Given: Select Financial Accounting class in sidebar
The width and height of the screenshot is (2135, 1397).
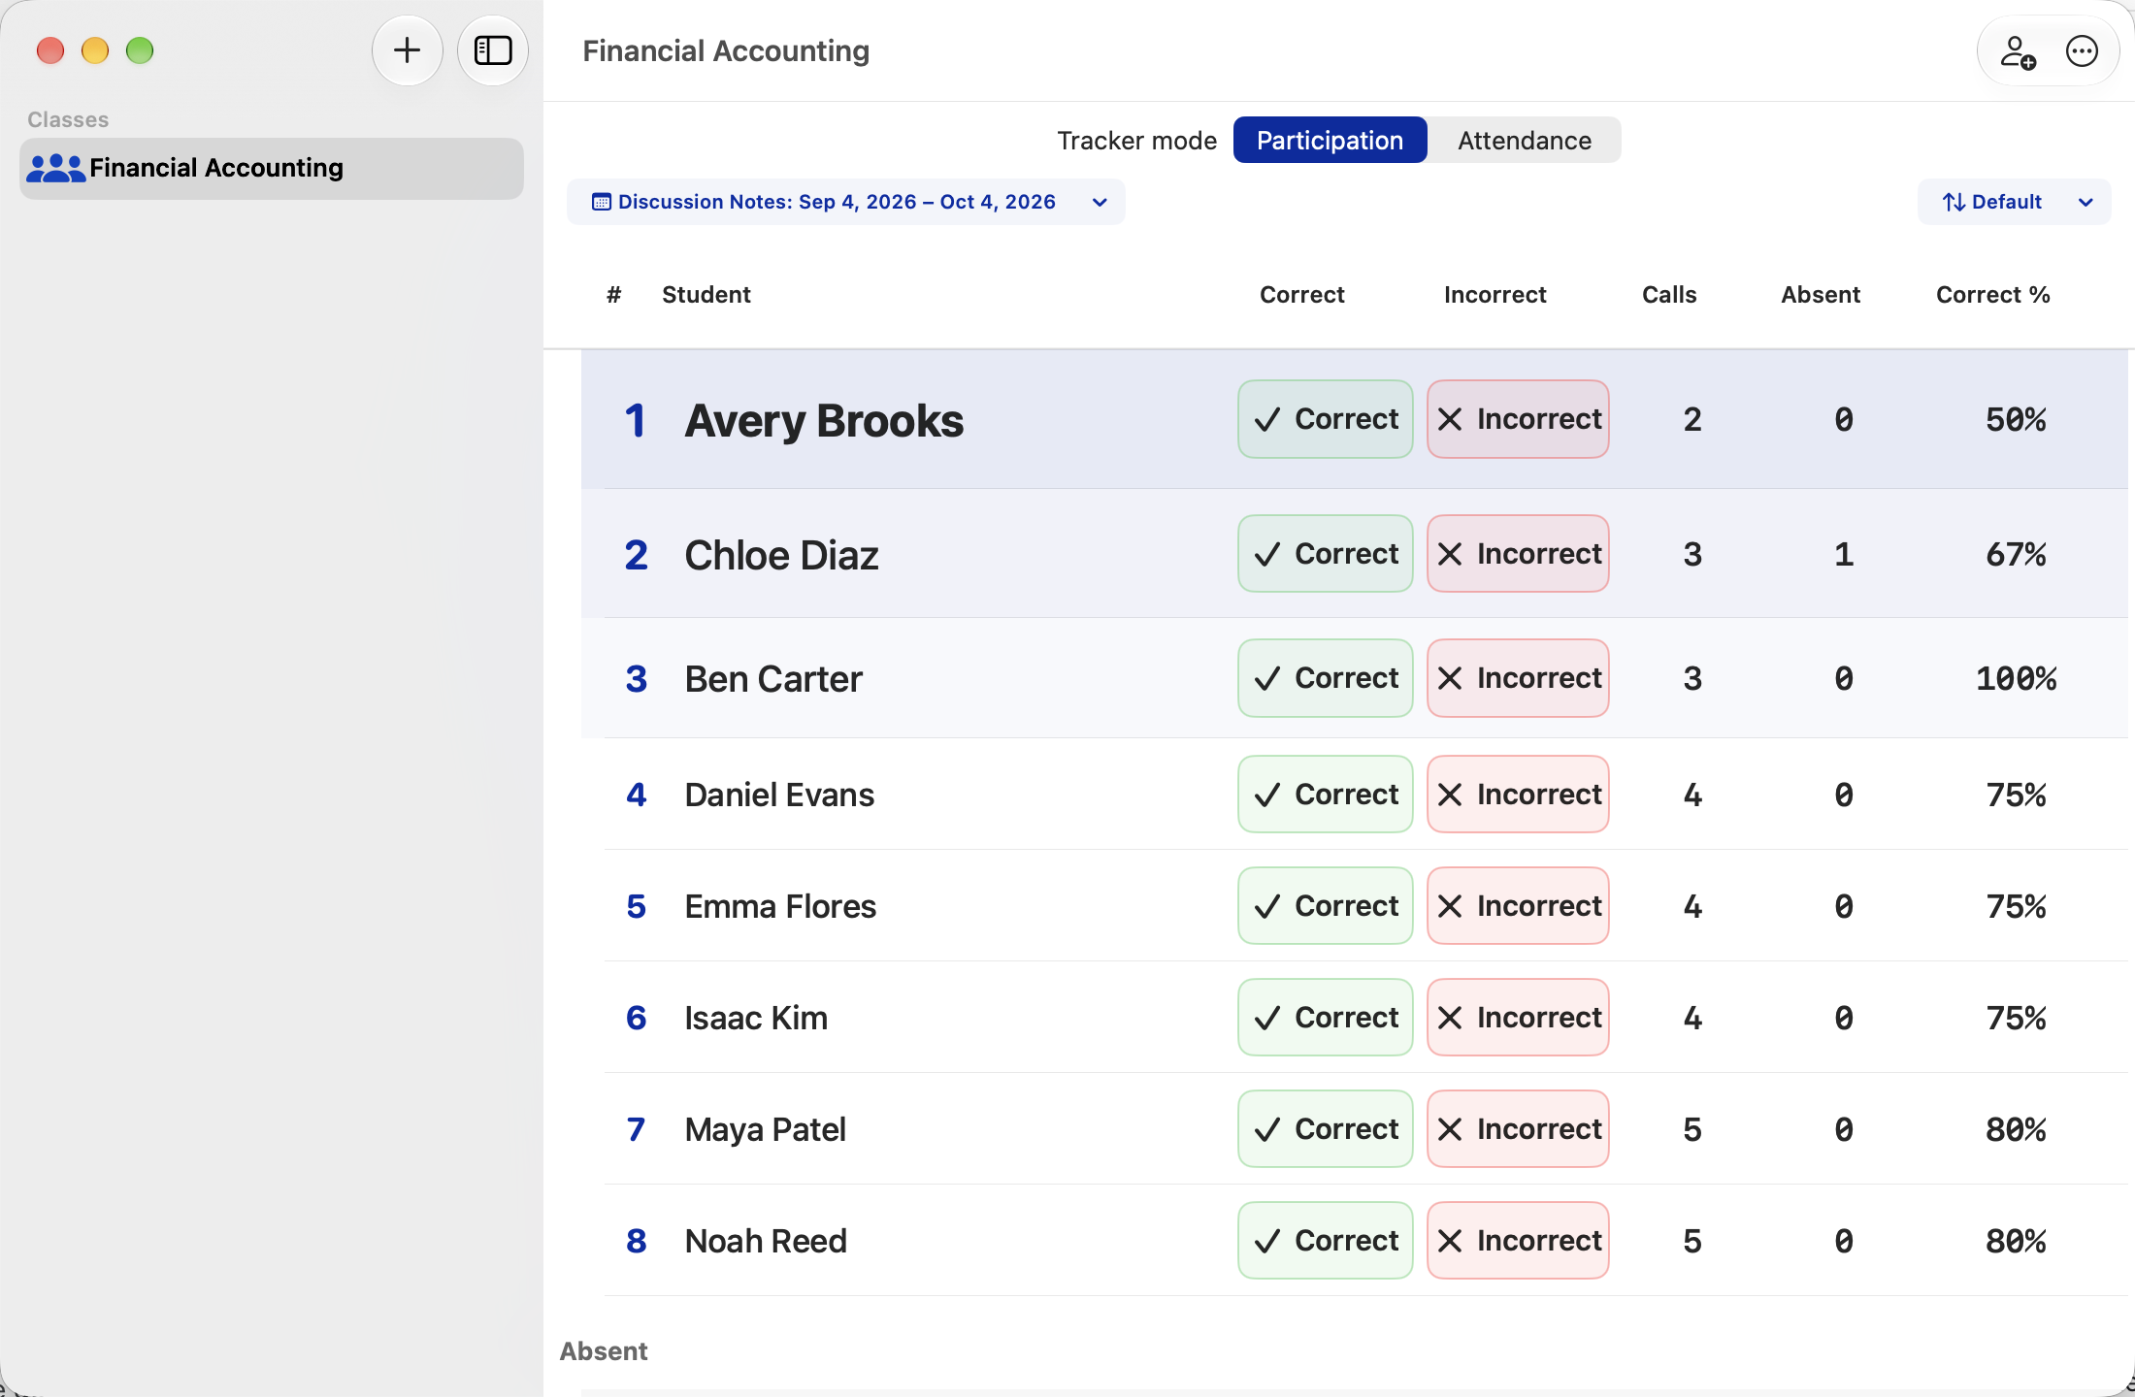Looking at the screenshot, I should pos(272,168).
